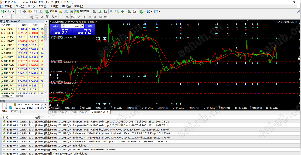Open the 文件 menu
Viewport: 301px width, 155px height.
[8, 6]
